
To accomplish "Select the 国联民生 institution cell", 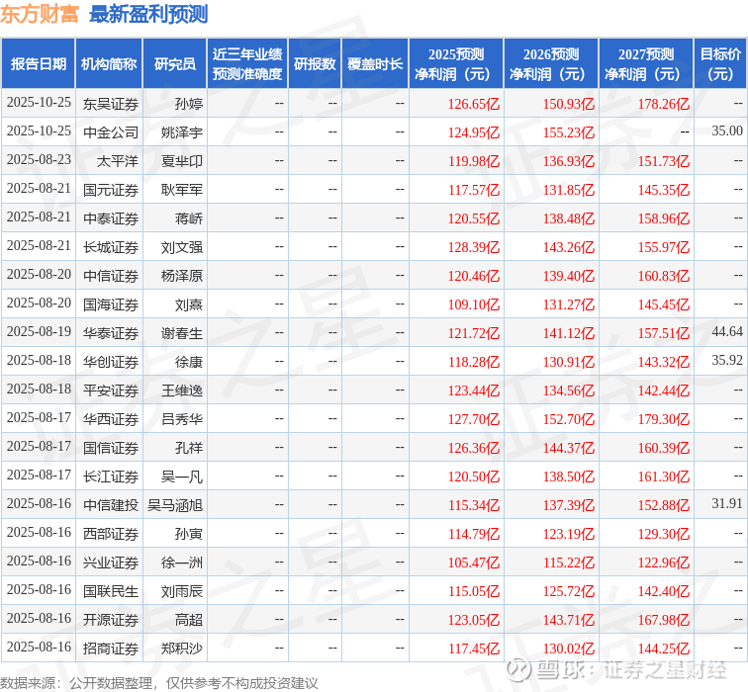I will click(111, 591).
